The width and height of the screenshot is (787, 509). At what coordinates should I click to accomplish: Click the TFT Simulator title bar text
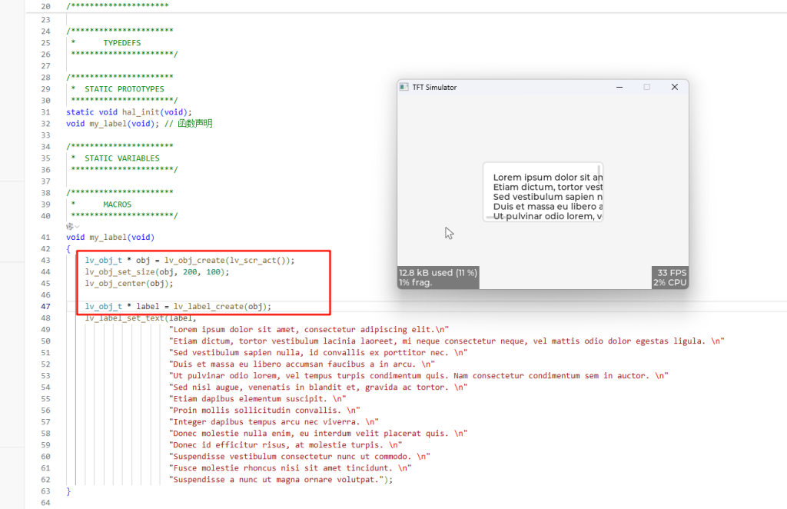(x=434, y=88)
